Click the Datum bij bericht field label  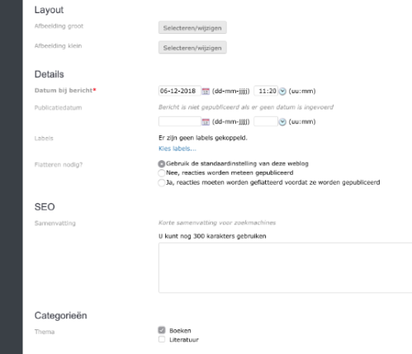coord(65,90)
